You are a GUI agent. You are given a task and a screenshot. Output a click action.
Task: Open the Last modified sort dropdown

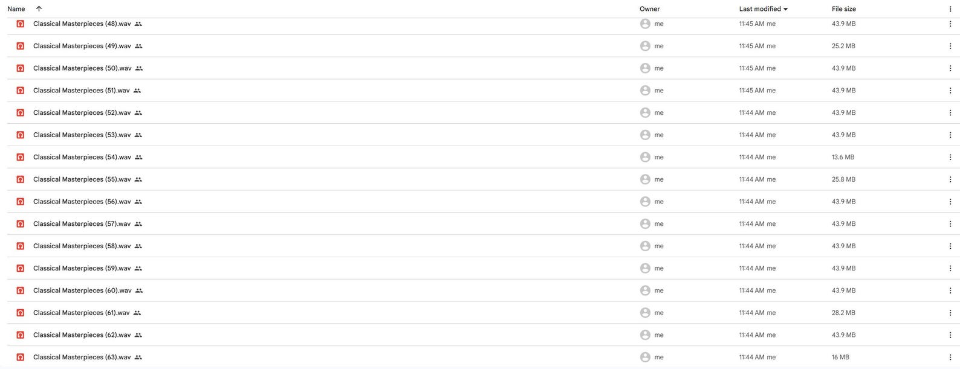click(763, 9)
